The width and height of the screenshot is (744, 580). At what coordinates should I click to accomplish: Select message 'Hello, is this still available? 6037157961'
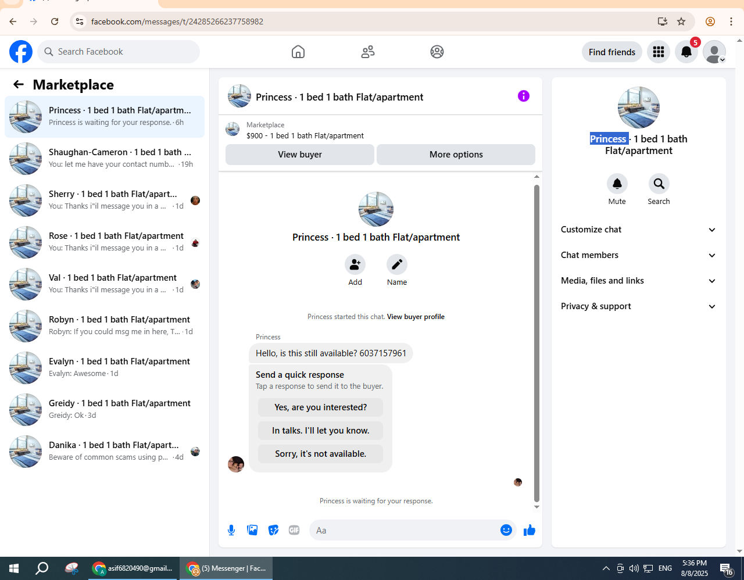click(331, 353)
